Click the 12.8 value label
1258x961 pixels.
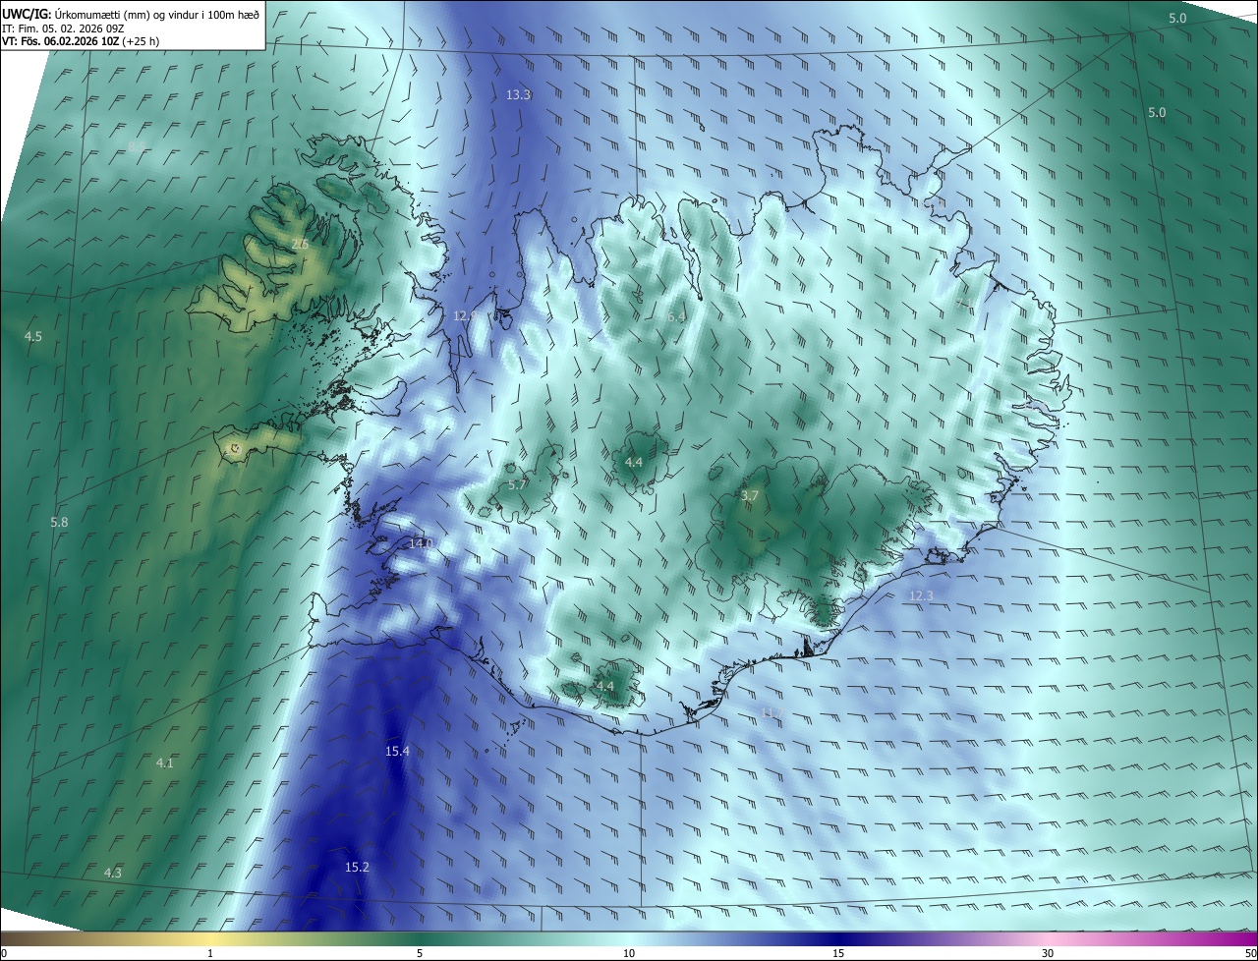(x=465, y=315)
